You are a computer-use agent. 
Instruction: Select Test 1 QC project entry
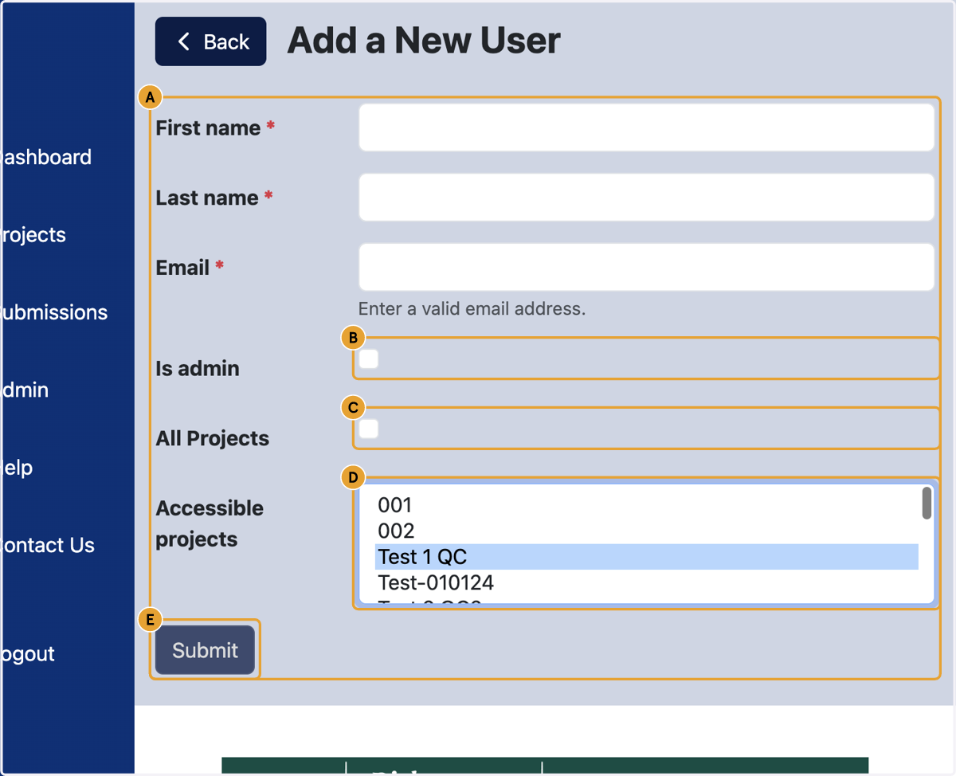(646, 557)
